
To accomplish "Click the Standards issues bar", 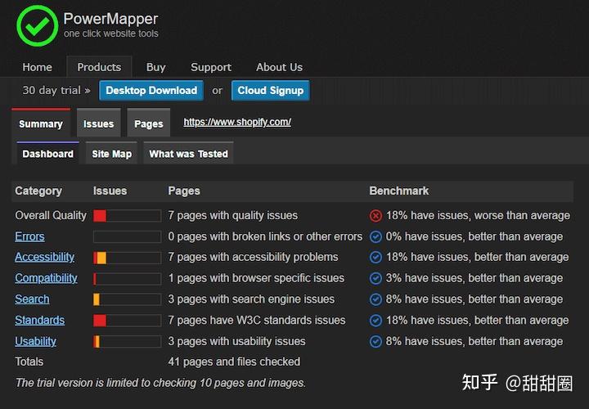I will click(x=128, y=321).
